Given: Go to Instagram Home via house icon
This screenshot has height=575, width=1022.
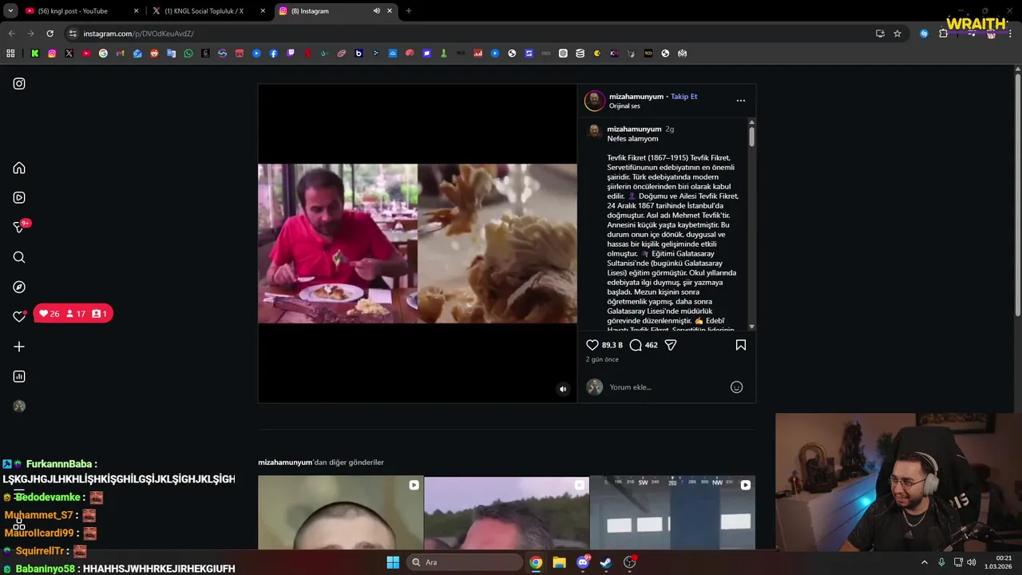Looking at the screenshot, I should [x=19, y=168].
